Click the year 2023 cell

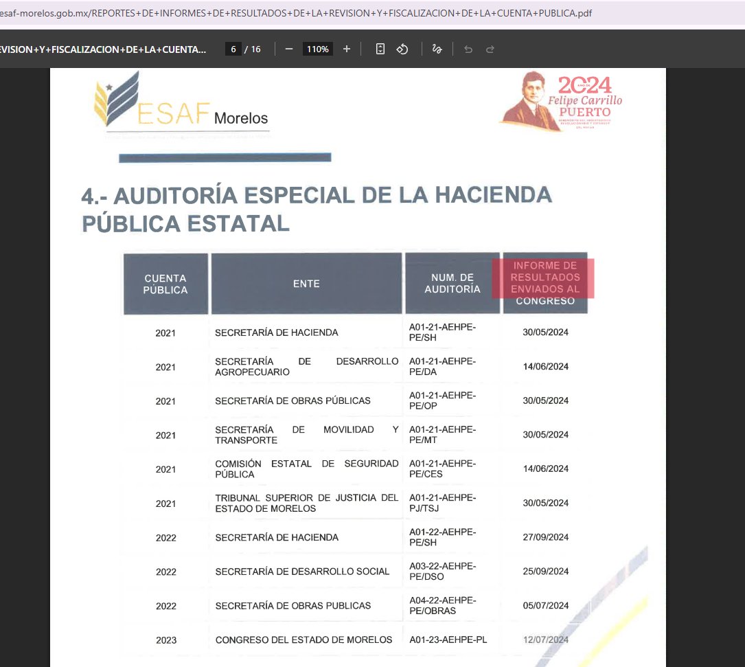point(166,640)
